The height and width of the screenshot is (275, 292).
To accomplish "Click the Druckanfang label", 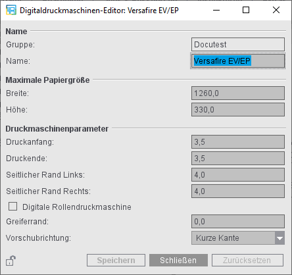I will [30, 142].
